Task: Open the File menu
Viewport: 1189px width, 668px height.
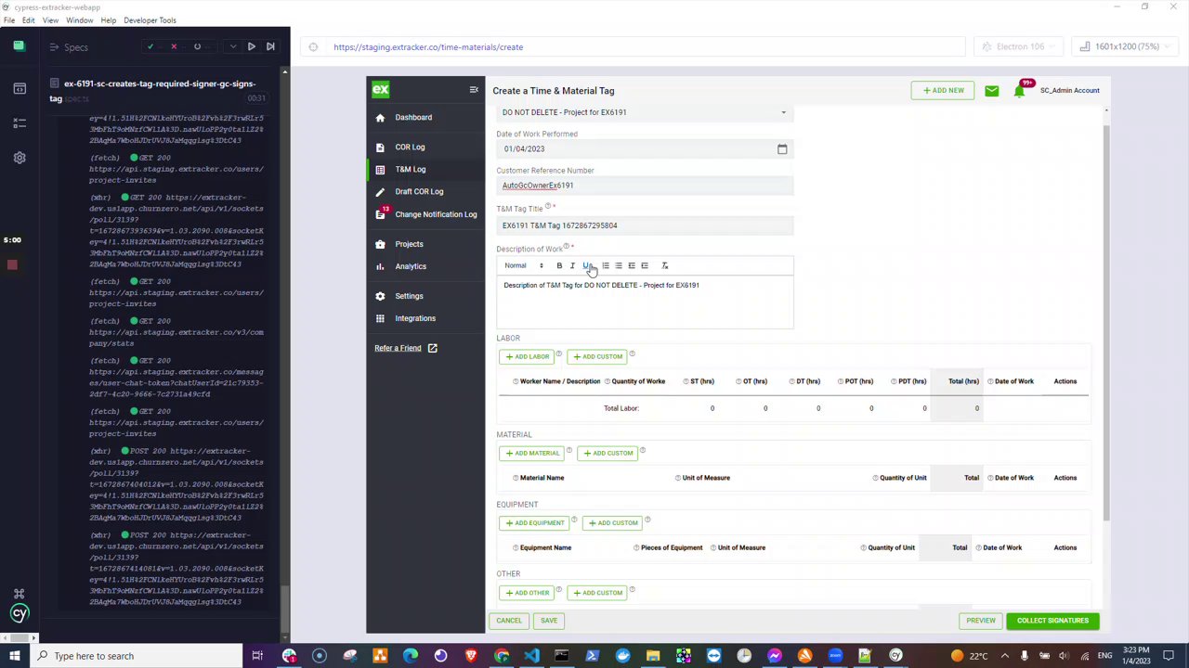Action: click(8, 20)
